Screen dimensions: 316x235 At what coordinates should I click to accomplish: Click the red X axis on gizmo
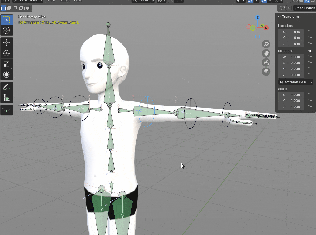point(266,28)
